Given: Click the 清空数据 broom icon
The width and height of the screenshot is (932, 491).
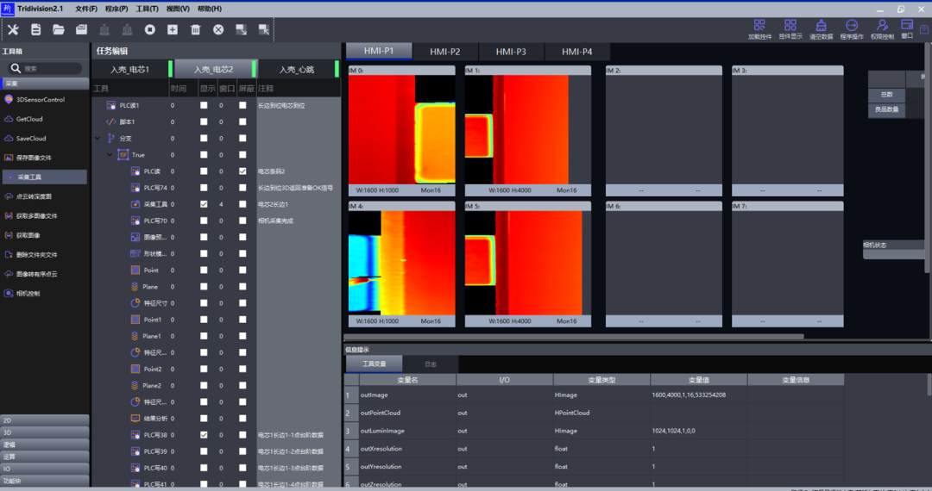Looking at the screenshot, I should 819,29.
